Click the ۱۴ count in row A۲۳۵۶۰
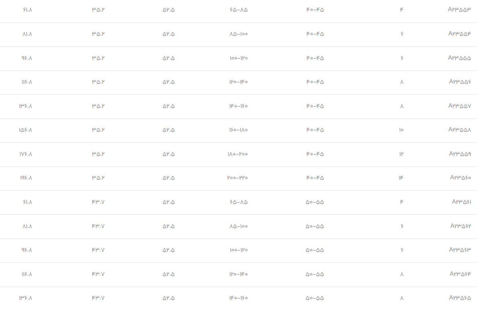 401,178
